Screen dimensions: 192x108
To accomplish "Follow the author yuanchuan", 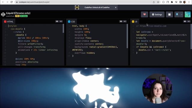I will click(x=24, y=16).
